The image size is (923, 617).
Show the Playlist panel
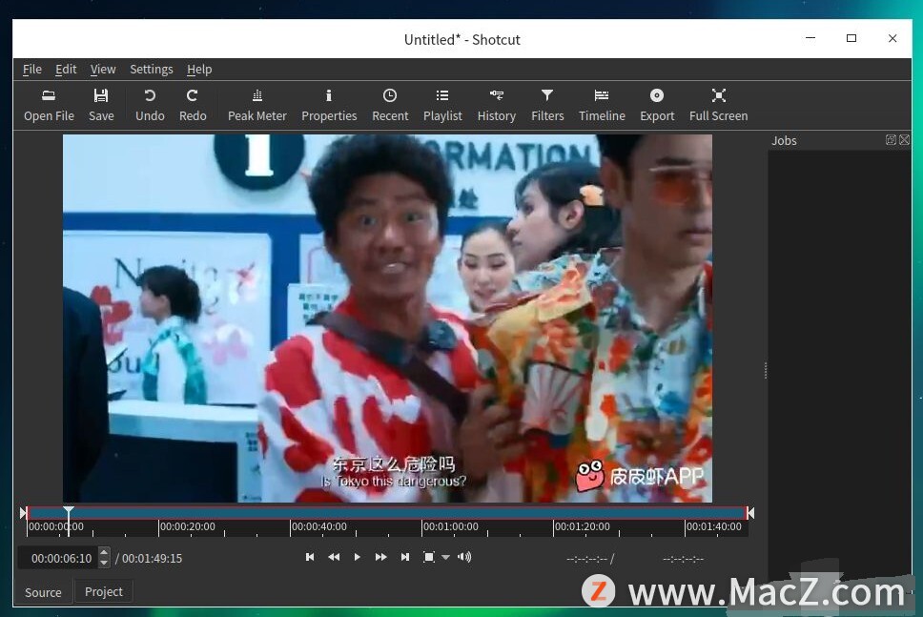pos(442,105)
